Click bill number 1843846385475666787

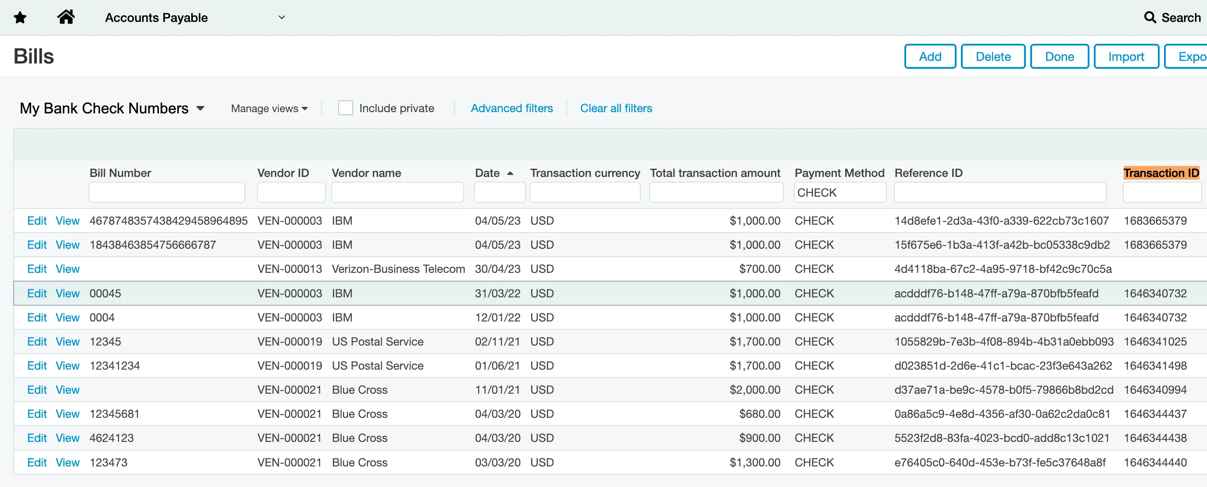pos(153,245)
